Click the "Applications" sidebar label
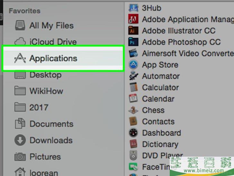Screen dimensions: 234x176 pos(53,59)
